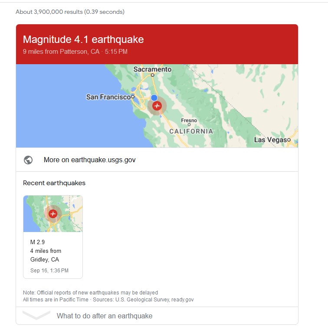Click the Sep 16, 1:36 PM timestamp
Viewport: 328px width, 327px height.
[49, 271]
